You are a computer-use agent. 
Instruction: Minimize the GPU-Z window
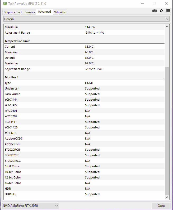pyautogui.click(x=142, y=4)
